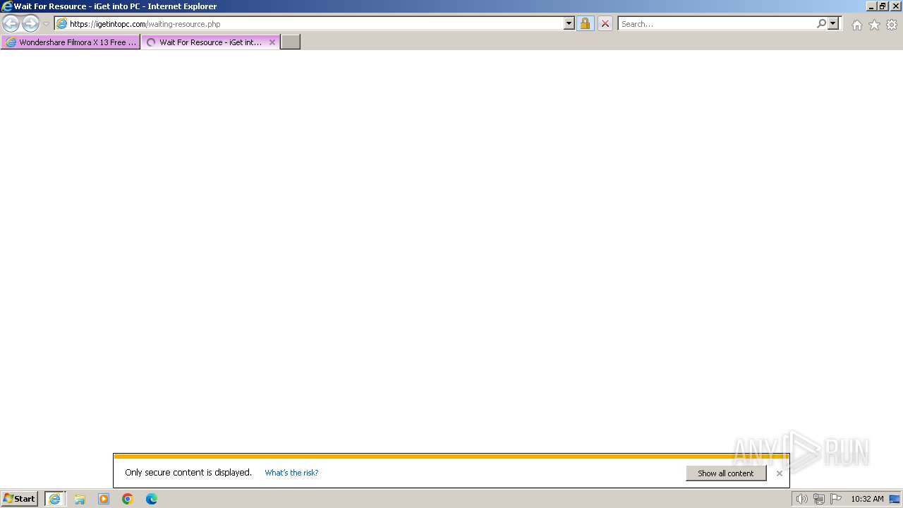Screen dimensions: 903x508
Task: Go to the Home page icon
Action: tap(856, 25)
